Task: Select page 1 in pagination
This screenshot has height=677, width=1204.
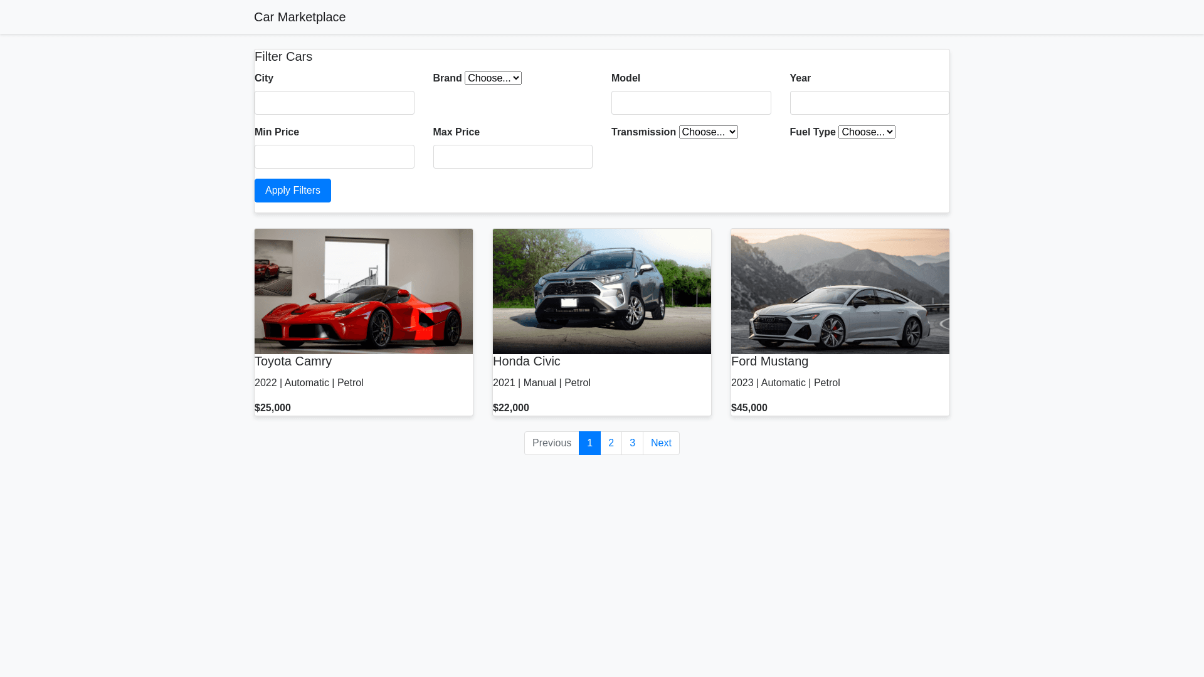Action: (589, 443)
